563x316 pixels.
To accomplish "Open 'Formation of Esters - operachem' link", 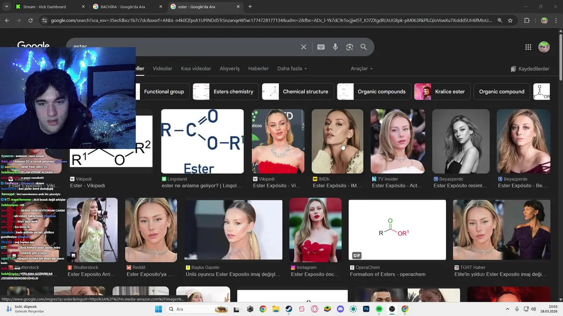I will coord(388,274).
